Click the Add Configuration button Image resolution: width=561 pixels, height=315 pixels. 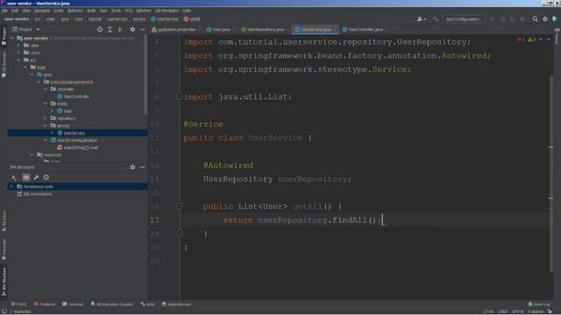464,19
